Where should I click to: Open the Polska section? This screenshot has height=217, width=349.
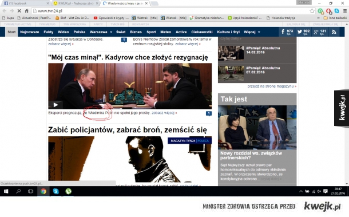pos(80,32)
